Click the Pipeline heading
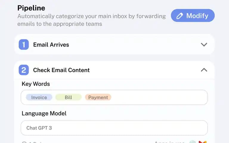 point(31,8)
